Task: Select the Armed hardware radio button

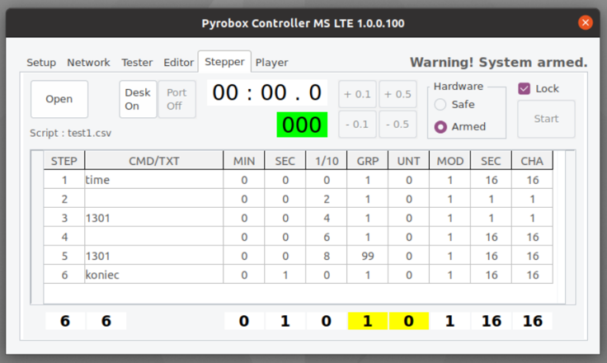Action: coord(440,127)
